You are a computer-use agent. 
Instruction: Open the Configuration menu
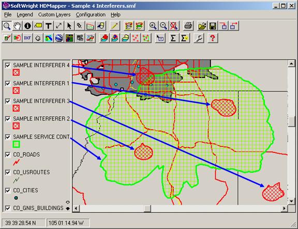[91, 14]
